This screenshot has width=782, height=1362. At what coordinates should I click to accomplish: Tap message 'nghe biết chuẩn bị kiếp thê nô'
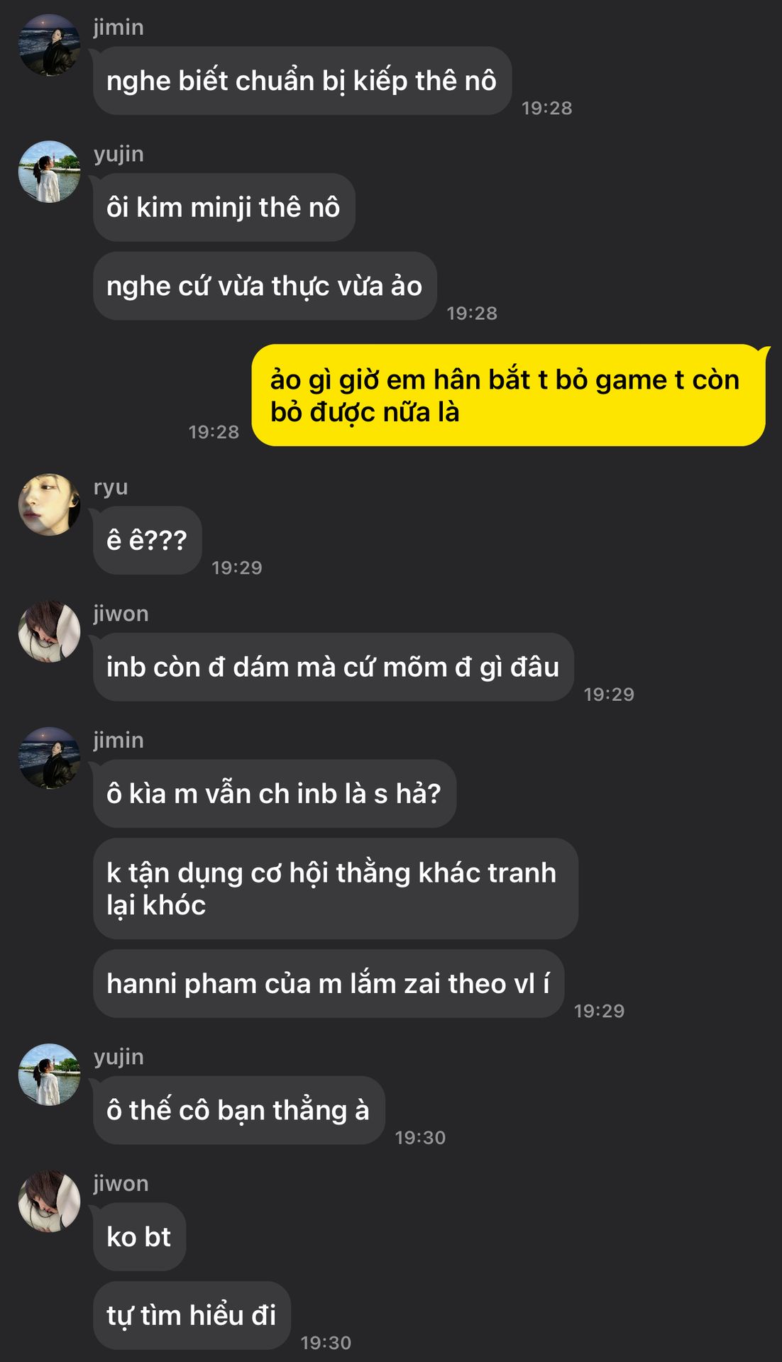(x=302, y=81)
